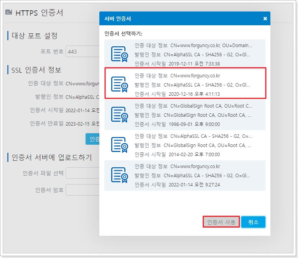Image resolution: width=298 pixels, height=258 pixels.
Task: Select certificate starting 2020-12-16 오후 4:11:13
Action: click(x=192, y=84)
